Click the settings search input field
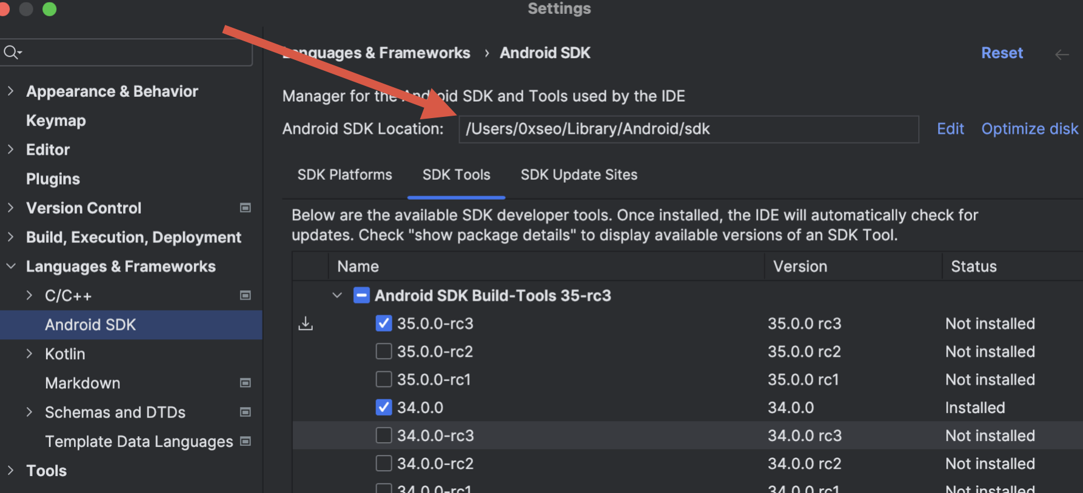1083x493 pixels. point(126,53)
